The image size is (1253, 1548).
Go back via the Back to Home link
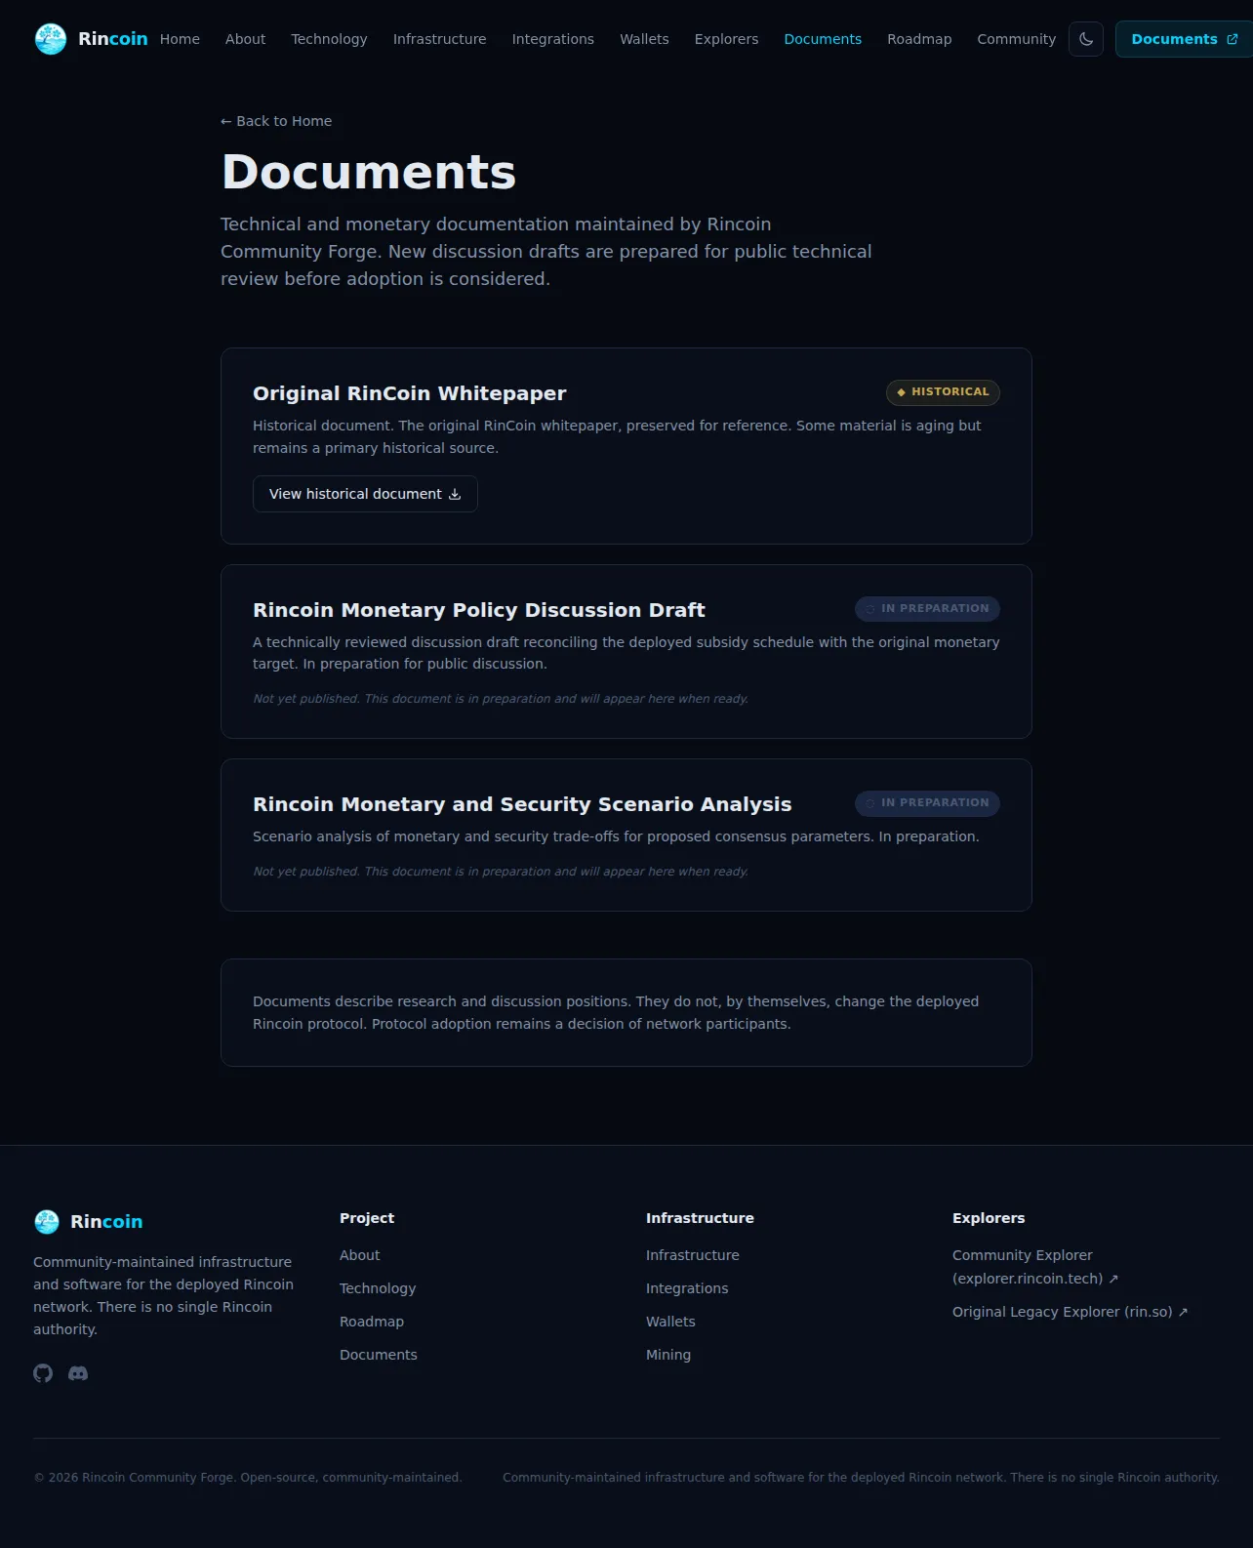coord(276,121)
